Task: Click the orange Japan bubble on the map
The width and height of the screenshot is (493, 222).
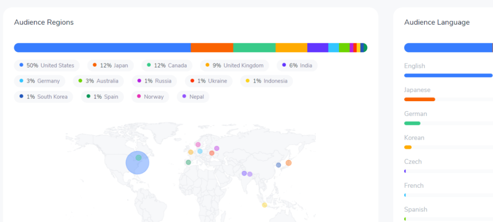Action: point(288,163)
